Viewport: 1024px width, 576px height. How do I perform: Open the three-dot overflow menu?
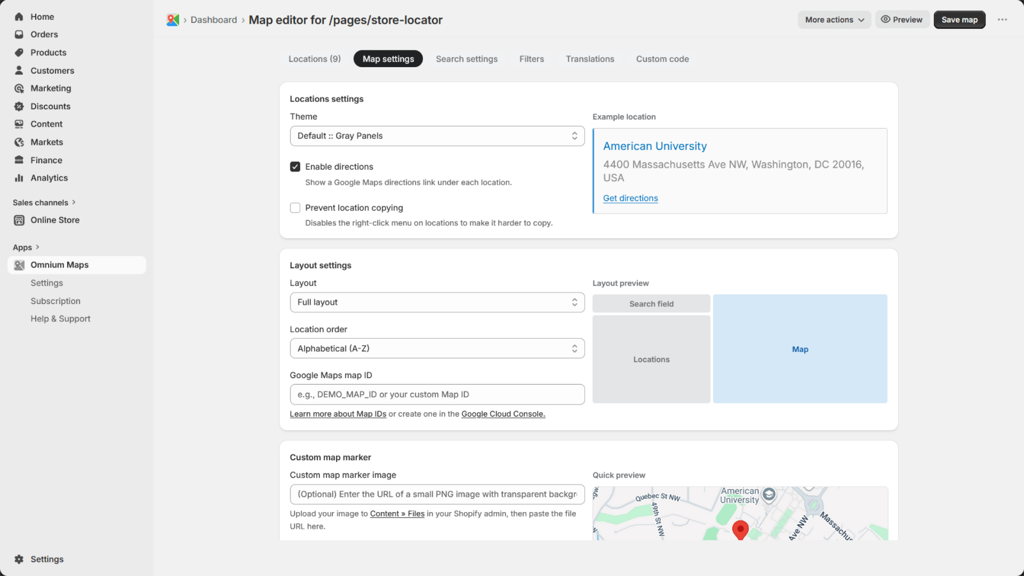pyautogui.click(x=1002, y=20)
